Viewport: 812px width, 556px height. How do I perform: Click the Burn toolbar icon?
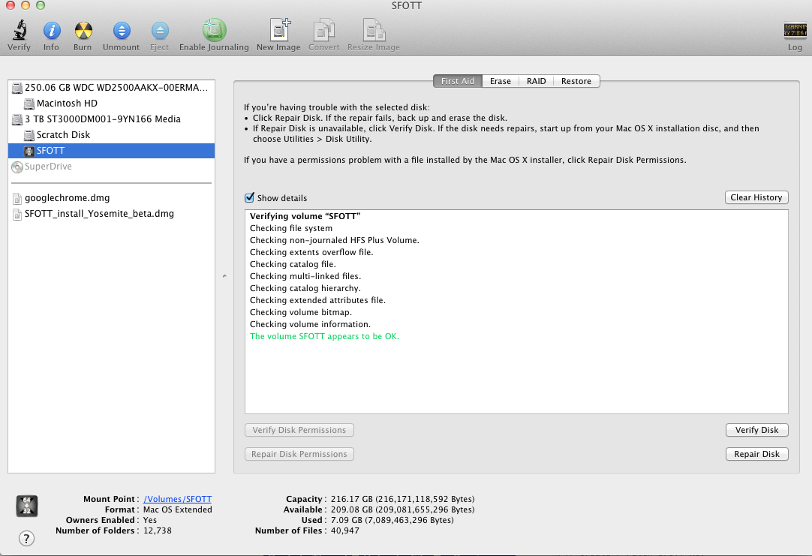[x=83, y=31]
